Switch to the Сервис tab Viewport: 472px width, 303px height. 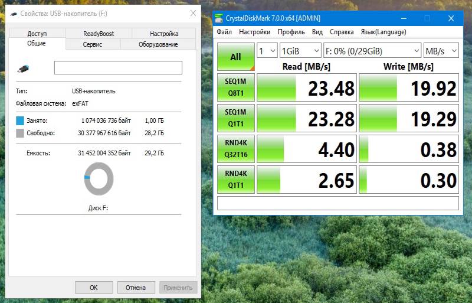tap(93, 44)
